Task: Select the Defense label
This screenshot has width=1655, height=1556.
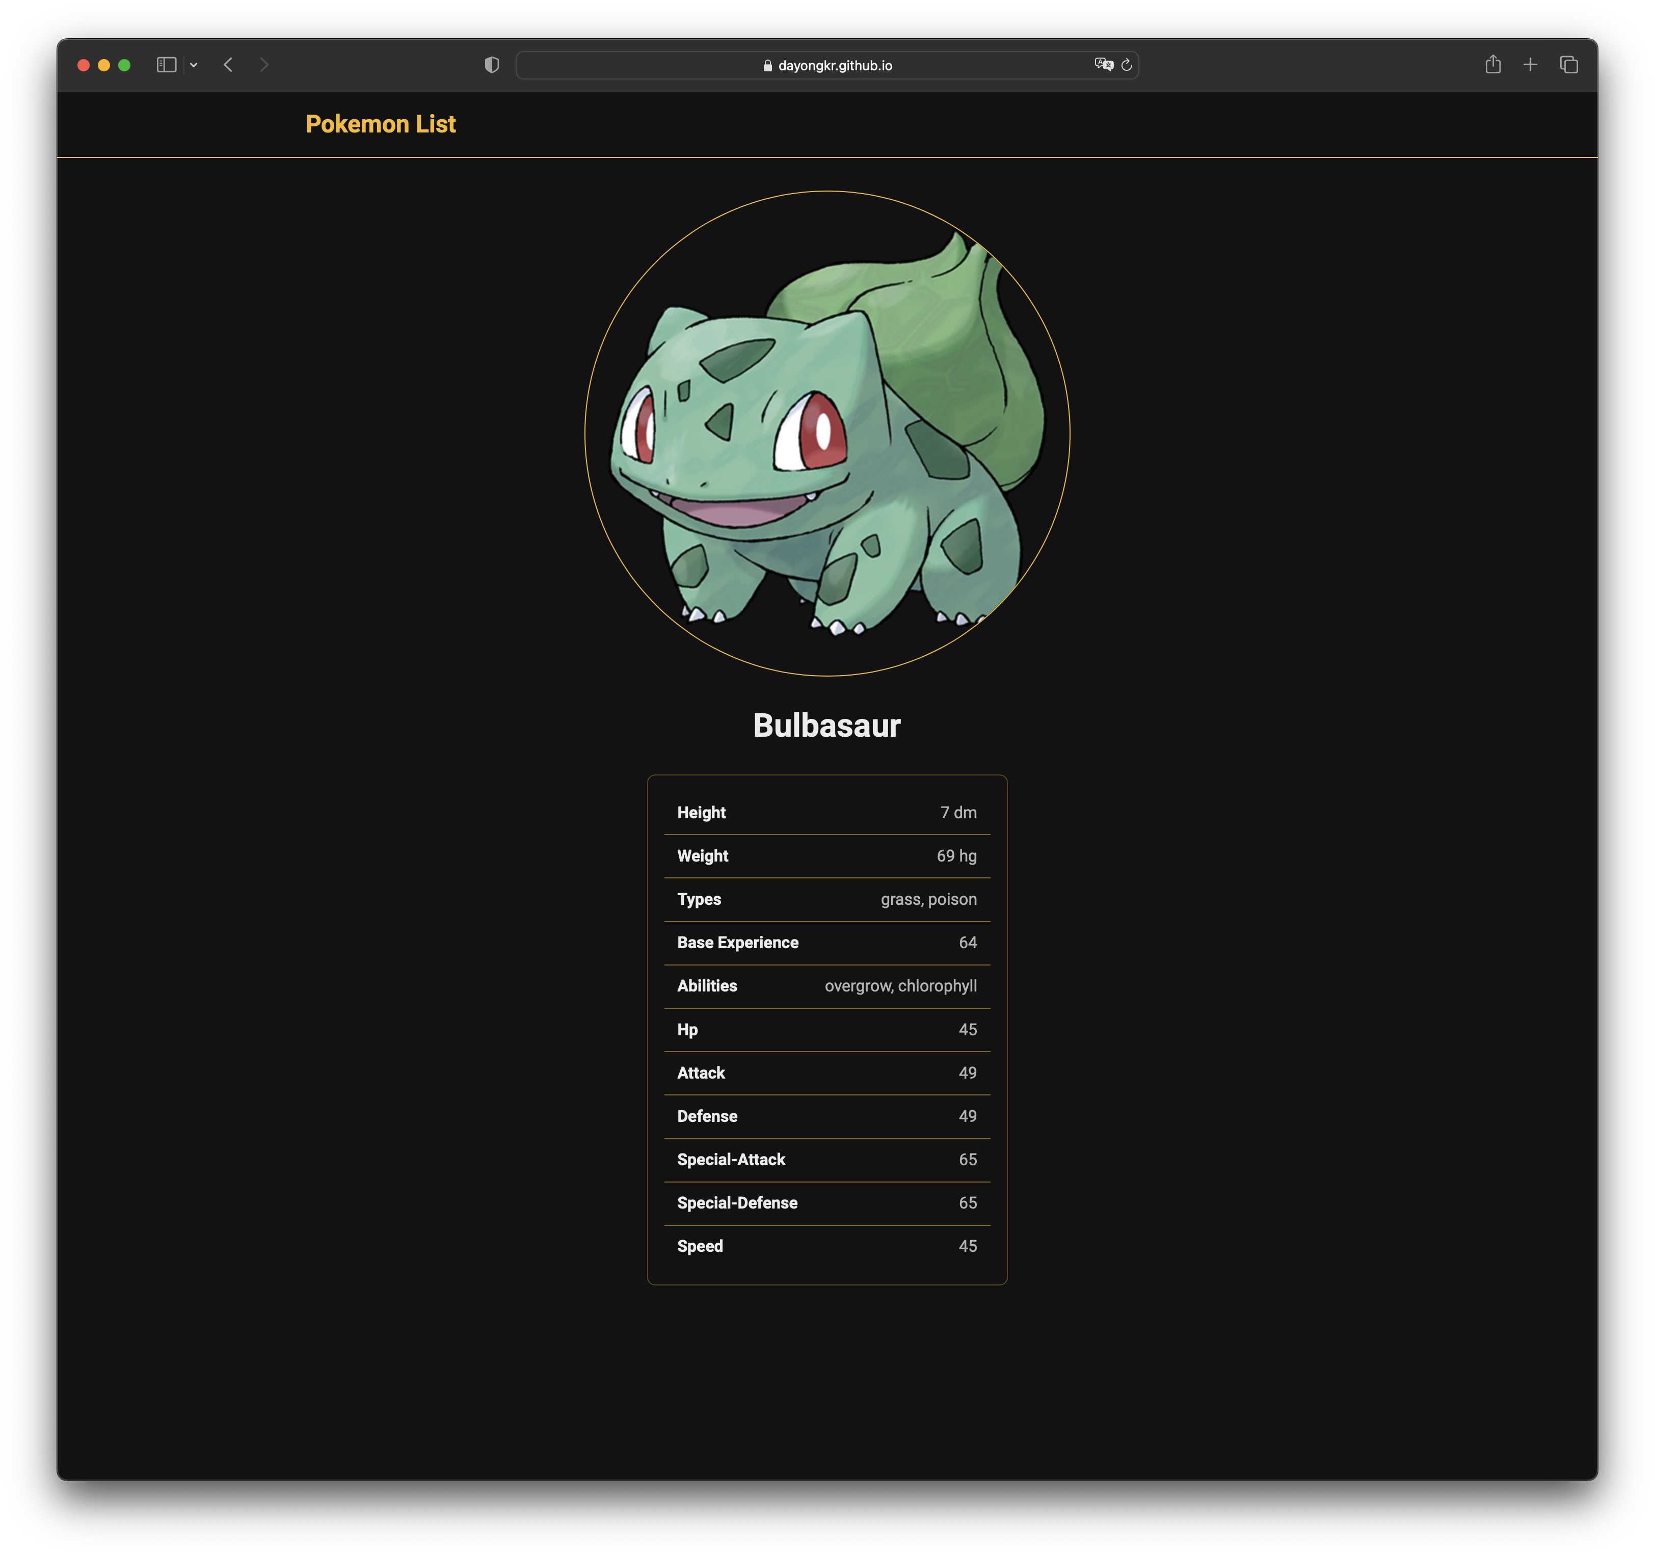Action: point(707,1116)
